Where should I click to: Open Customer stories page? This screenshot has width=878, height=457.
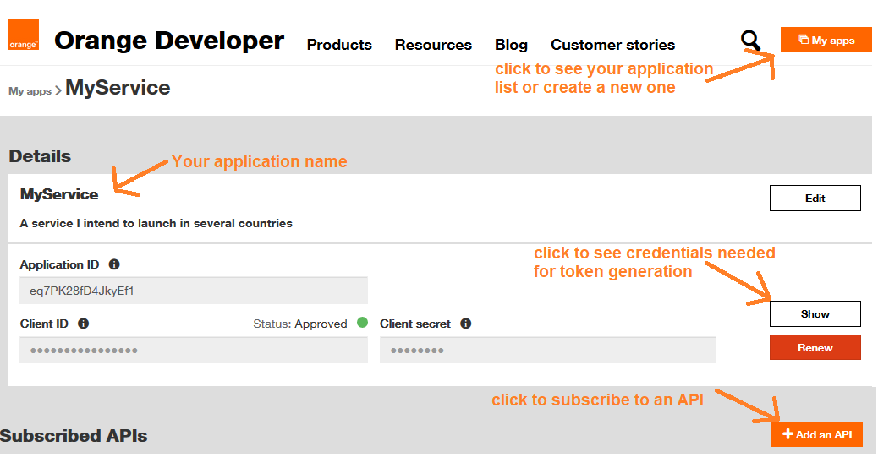[612, 45]
